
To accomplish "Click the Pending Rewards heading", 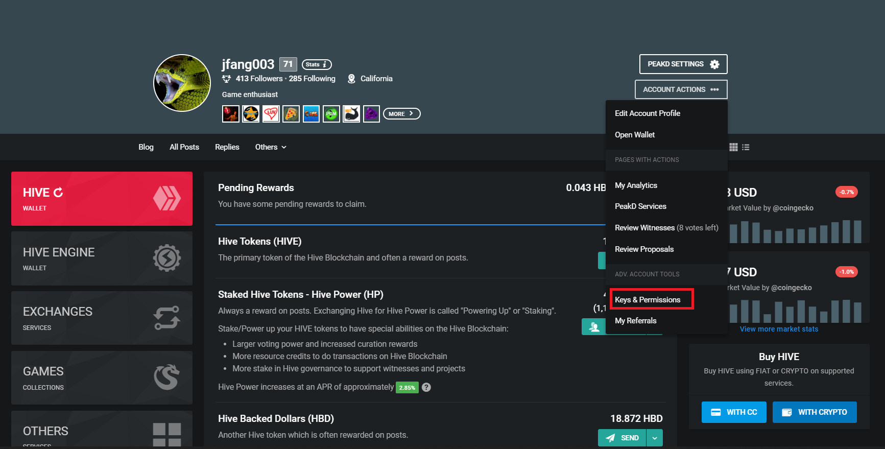I will [256, 187].
